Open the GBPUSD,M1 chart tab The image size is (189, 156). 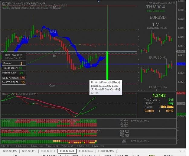(x=29, y=151)
